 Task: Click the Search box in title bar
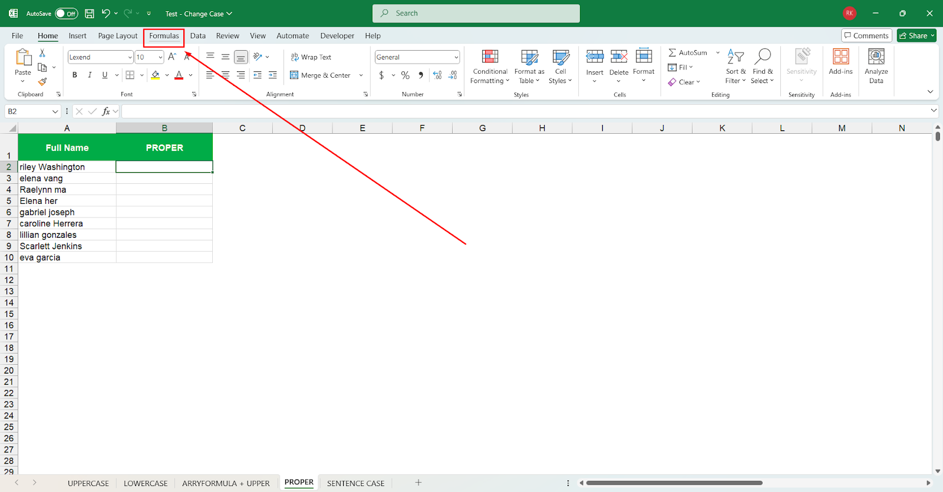click(476, 14)
